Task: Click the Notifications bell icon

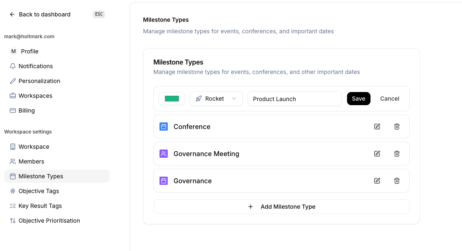Action: tap(13, 66)
